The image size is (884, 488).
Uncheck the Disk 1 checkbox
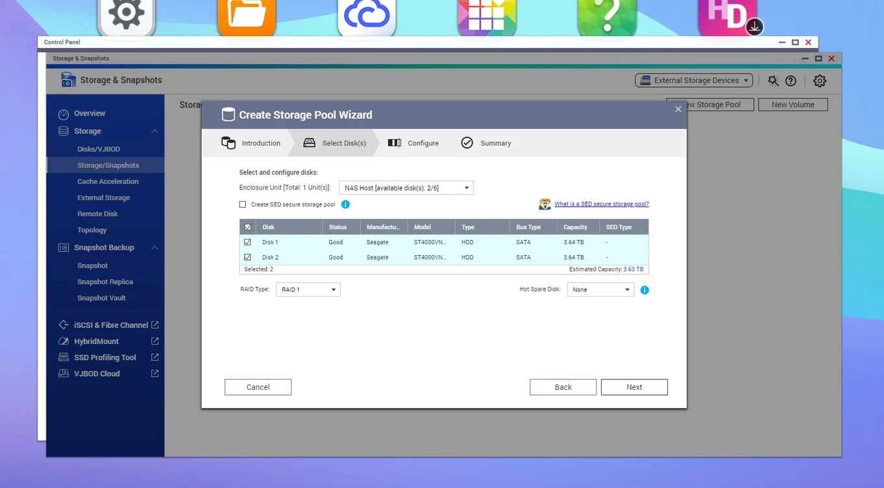pos(247,242)
